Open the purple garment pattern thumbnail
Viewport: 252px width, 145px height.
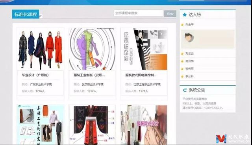pyautogui.click(x=92, y=49)
